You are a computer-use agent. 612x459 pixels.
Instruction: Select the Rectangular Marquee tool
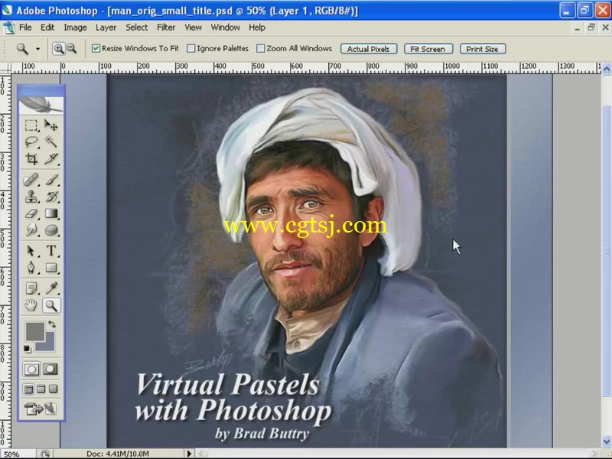click(x=31, y=125)
